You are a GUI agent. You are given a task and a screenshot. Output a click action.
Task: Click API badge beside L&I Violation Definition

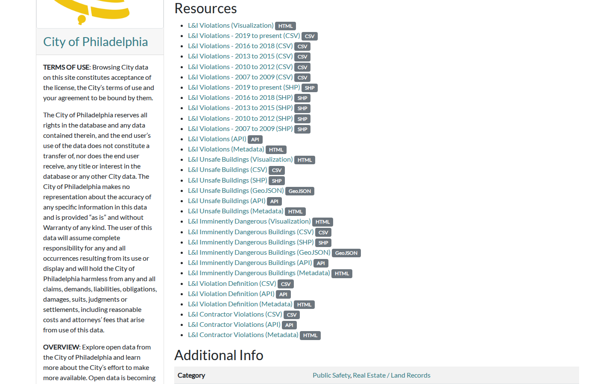(x=283, y=294)
